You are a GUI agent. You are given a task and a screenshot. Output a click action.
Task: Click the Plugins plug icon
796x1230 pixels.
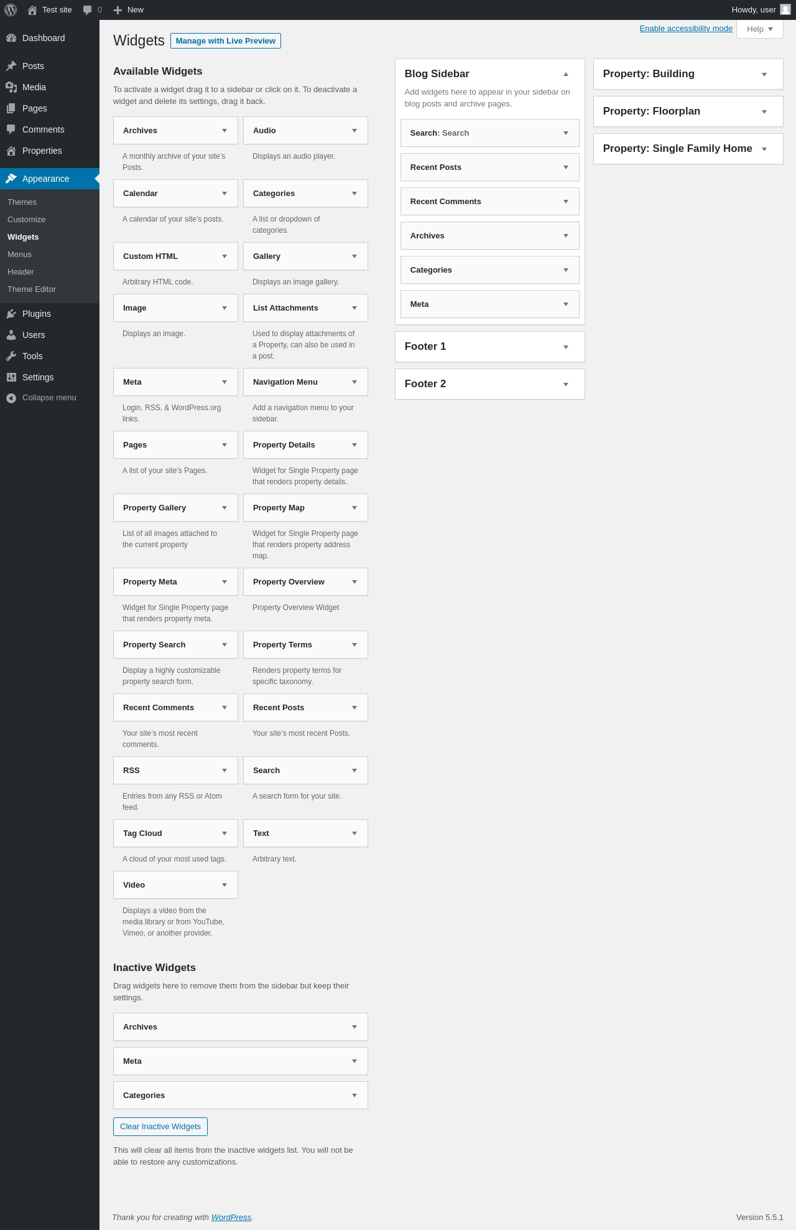[x=11, y=314]
